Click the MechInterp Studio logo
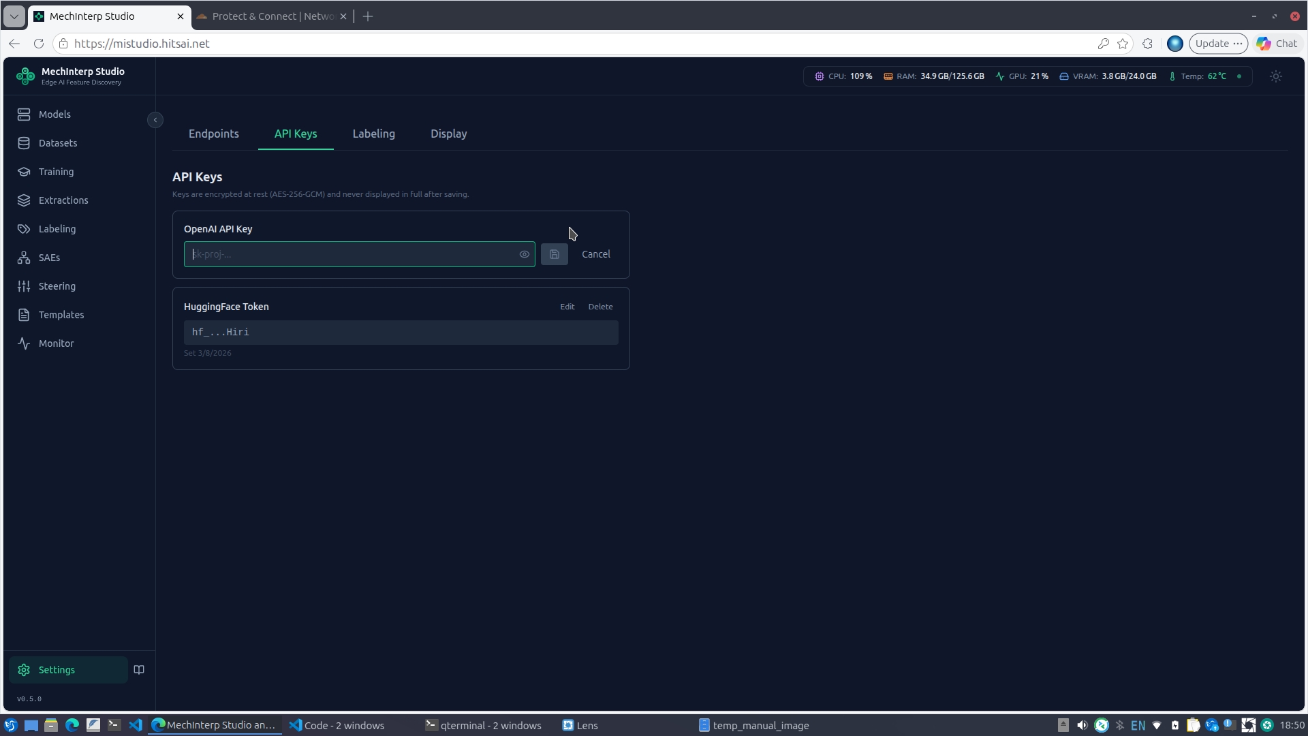 [25, 76]
